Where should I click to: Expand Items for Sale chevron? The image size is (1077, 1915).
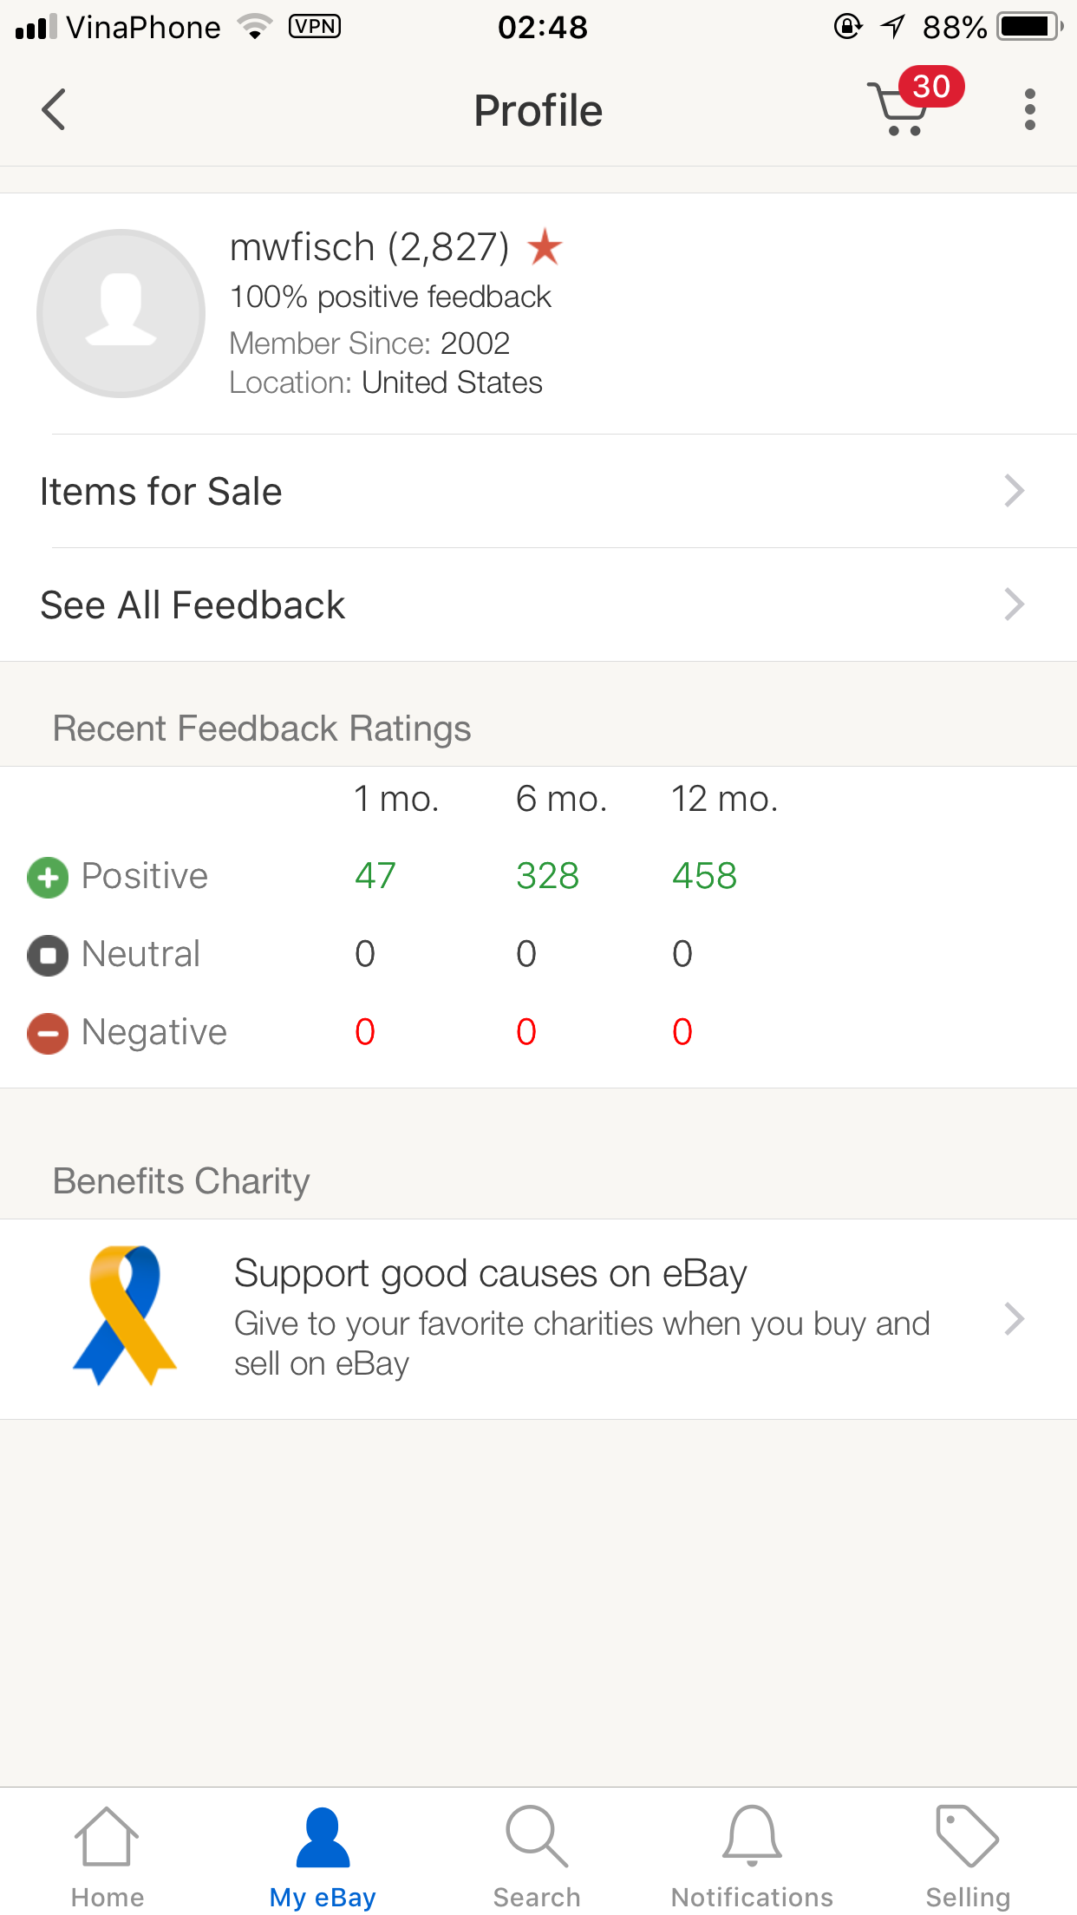(1014, 491)
